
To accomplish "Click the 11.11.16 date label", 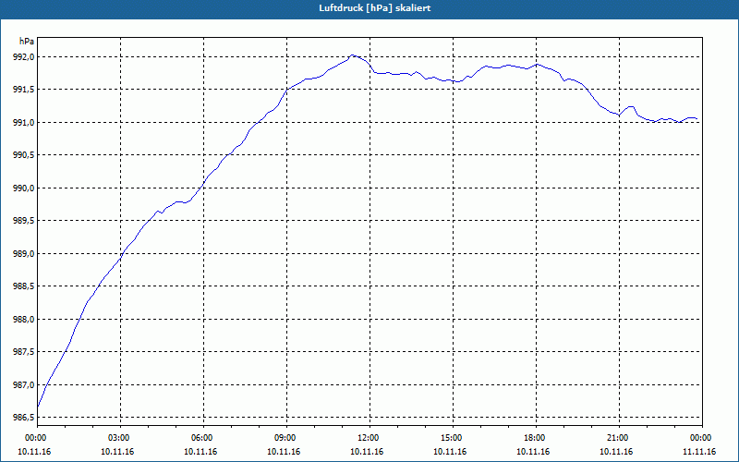I will coord(699,452).
